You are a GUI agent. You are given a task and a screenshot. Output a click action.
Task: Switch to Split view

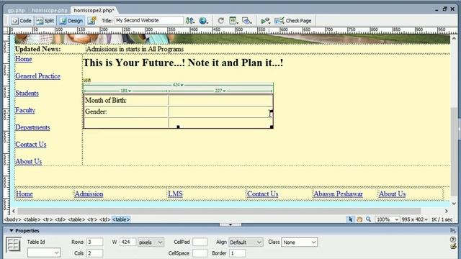(x=45, y=21)
